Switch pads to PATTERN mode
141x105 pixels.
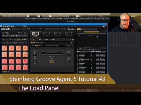[x=18, y=40]
